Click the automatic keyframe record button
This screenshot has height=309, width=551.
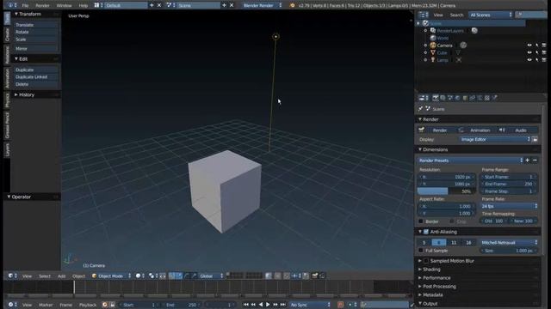340,305
